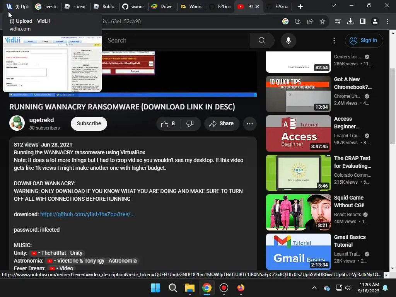
Task: Click the YouTube search magnifier button
Action: [262, 40]
